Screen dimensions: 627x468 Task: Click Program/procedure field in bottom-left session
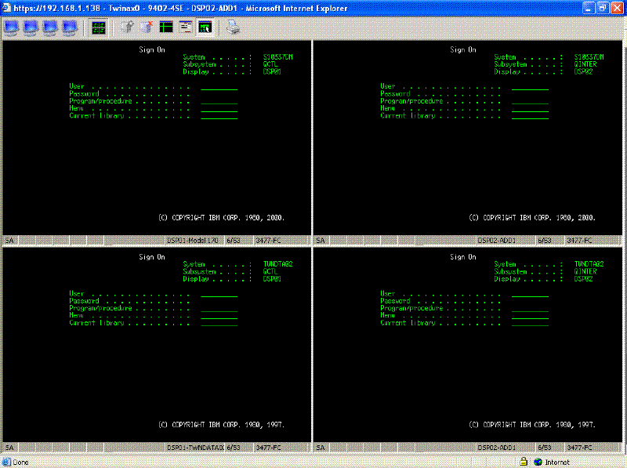tap(219, 309)
